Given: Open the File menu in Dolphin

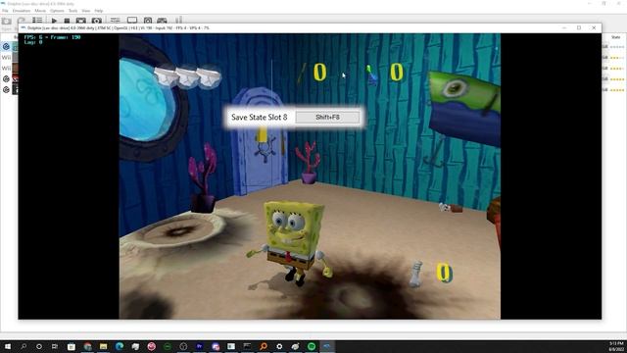Looking at the screenshot, I should coord(5,11).
